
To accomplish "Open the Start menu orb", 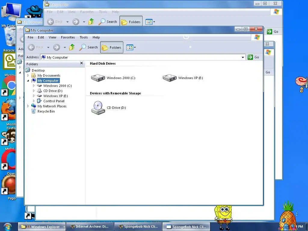I will (8, 227).
